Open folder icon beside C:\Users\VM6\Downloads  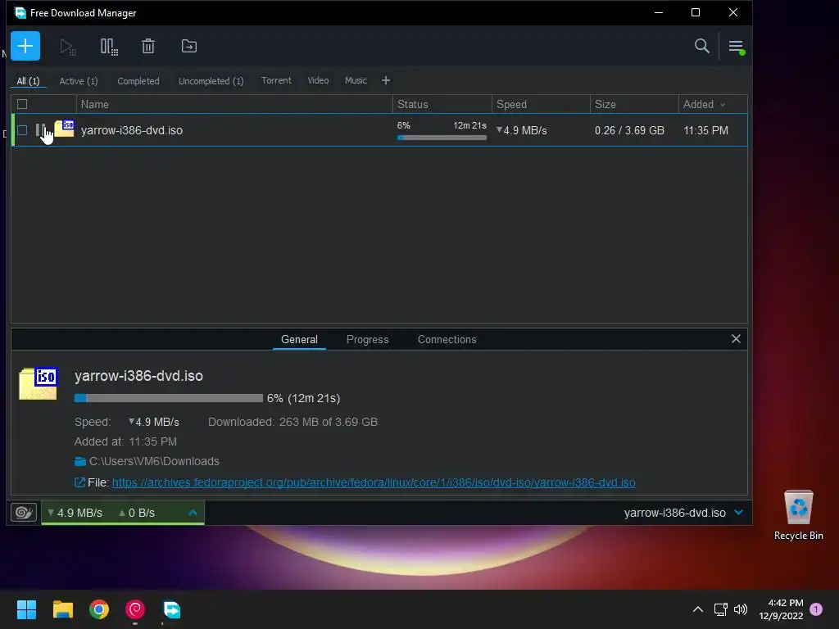point(80,461)
